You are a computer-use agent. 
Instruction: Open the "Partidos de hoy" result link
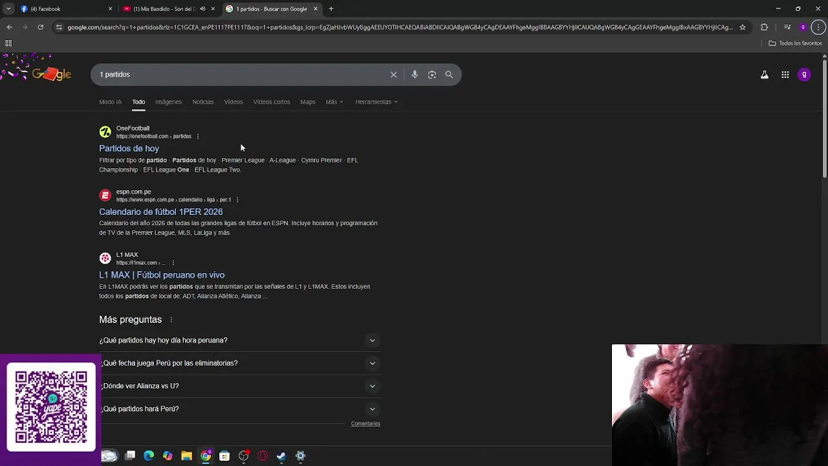129,148
